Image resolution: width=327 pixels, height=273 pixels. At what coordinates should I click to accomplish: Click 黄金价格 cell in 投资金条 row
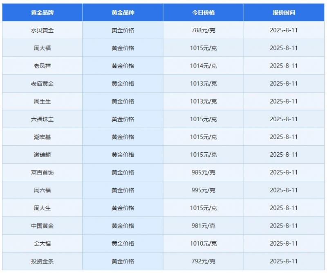pyautogui.click(x=123, y=261)
